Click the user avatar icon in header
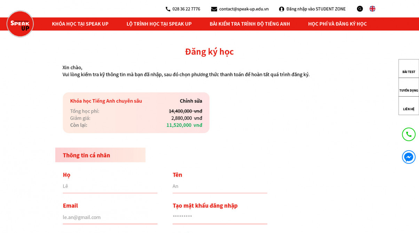The image size is (419, 233). point(282,9)
